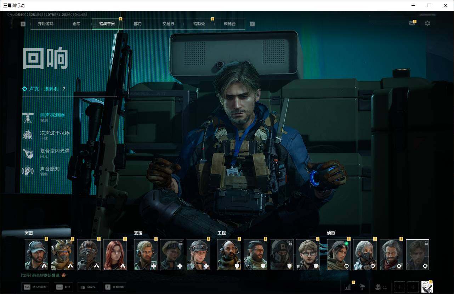Select assault operator with cap and headset
This screenshot has height=294, width=454.
(x=36, y=255)
